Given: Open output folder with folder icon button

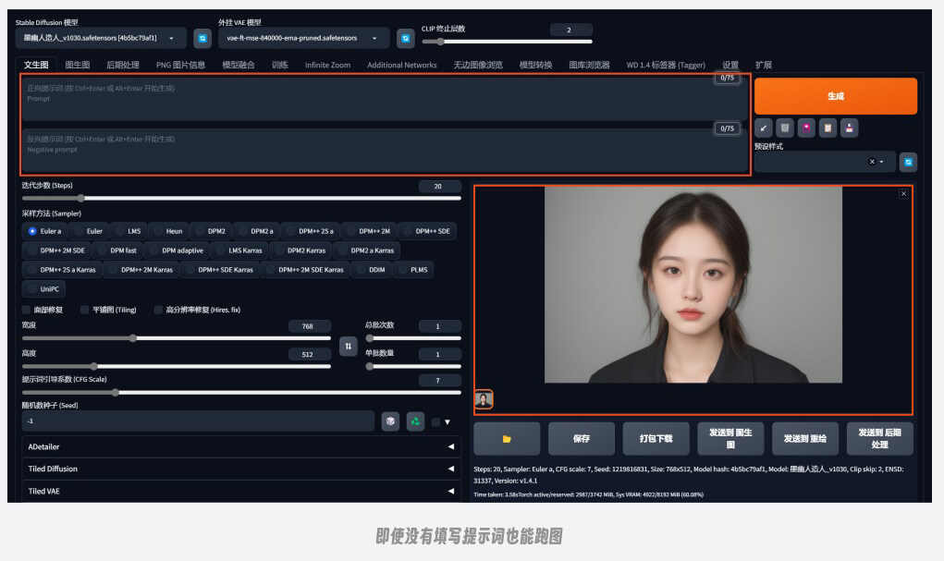Looking at the screenshot, I should [x=507, y=438].
